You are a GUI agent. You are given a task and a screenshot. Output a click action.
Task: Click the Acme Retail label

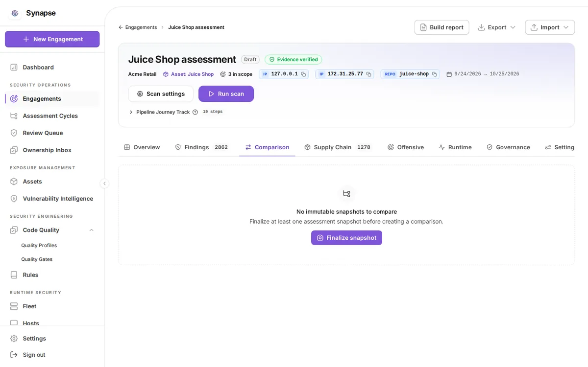(x=142, y=74)
